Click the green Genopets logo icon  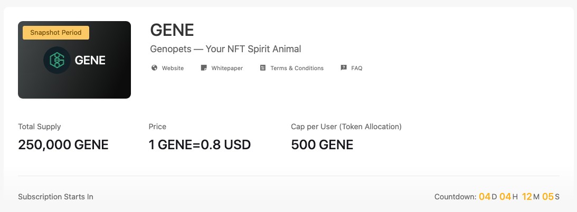(x=57, y=60)
